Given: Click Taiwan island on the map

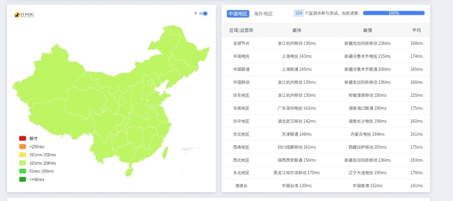Looking at the screenshot, I should tap(166, 153).
